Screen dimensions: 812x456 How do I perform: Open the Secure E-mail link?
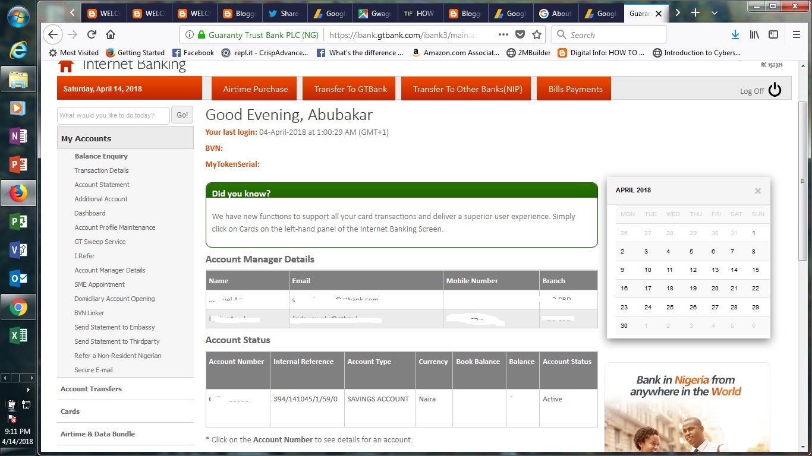93,370
